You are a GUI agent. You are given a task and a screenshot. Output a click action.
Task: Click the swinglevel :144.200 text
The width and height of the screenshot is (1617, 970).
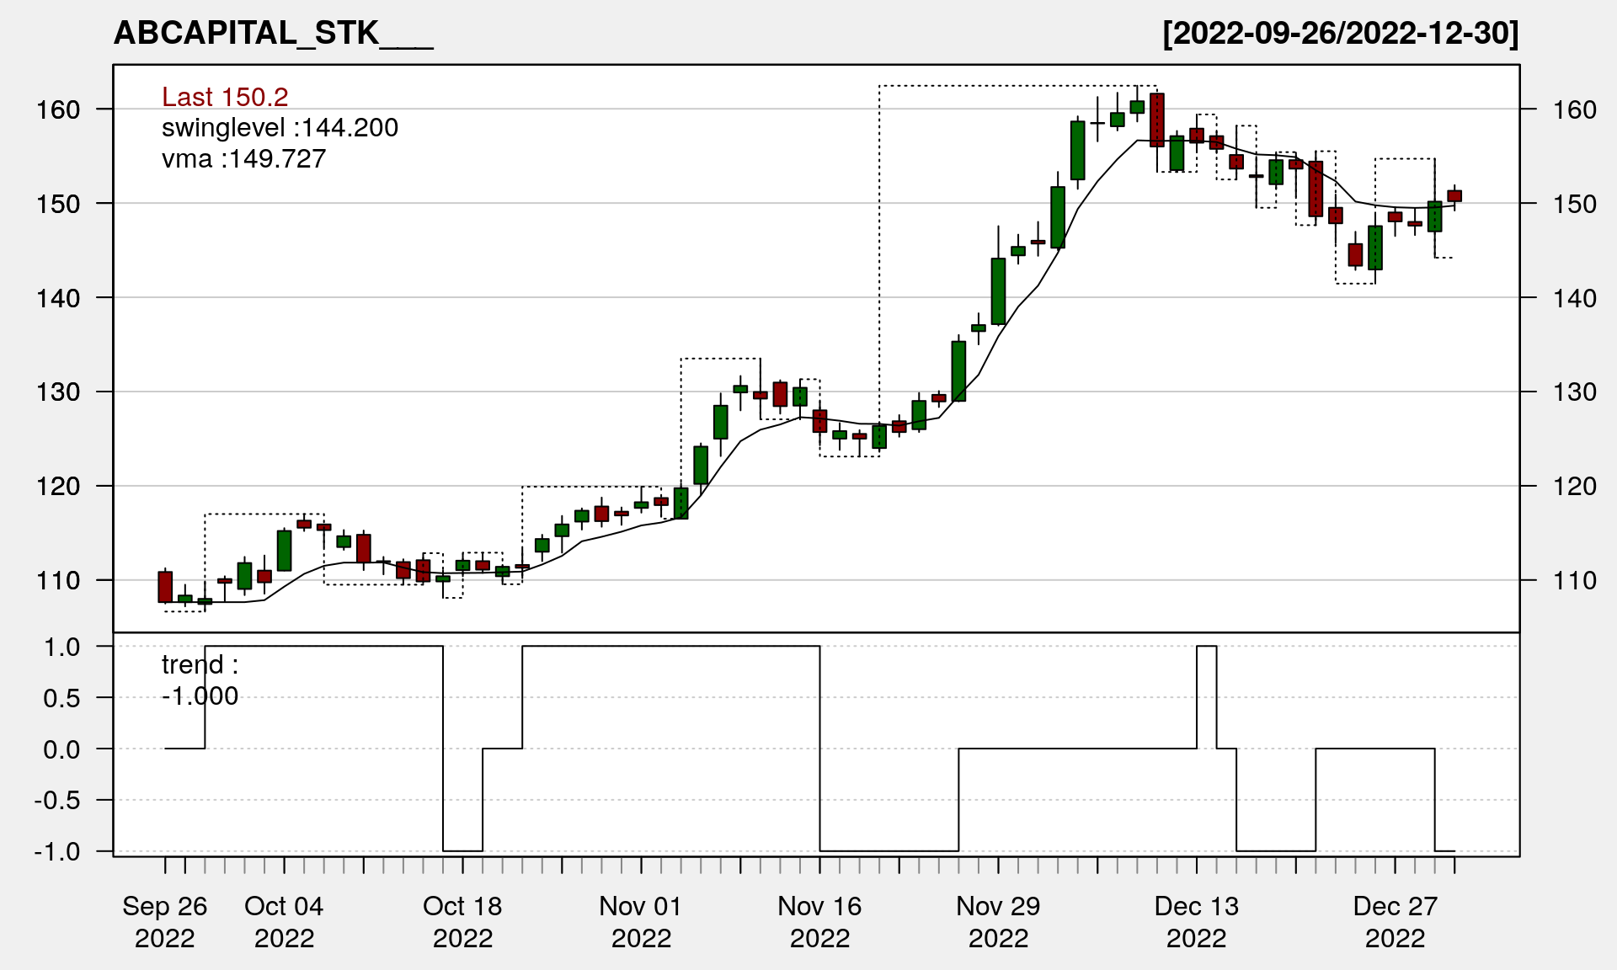pyautogui.click(x=280, y=128)
